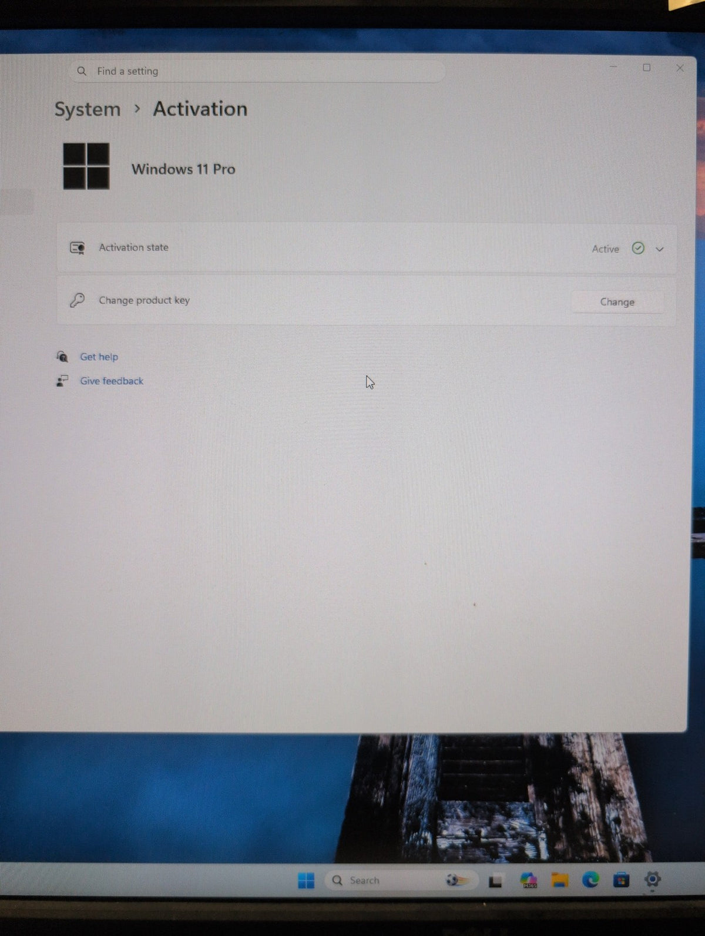Maximize the Settings window
This screenshot has width=705, height=936.
(647, 68)
